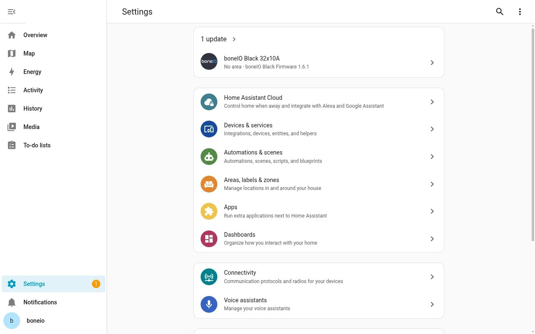Open Connectivity settings
Screen dimensions: 535x334
pyautogui.click(x=319, y=277)
